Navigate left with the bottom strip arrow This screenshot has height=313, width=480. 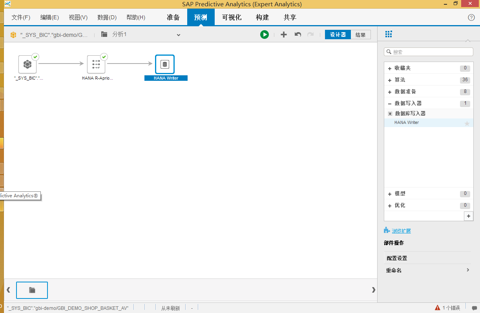[8, 290]
